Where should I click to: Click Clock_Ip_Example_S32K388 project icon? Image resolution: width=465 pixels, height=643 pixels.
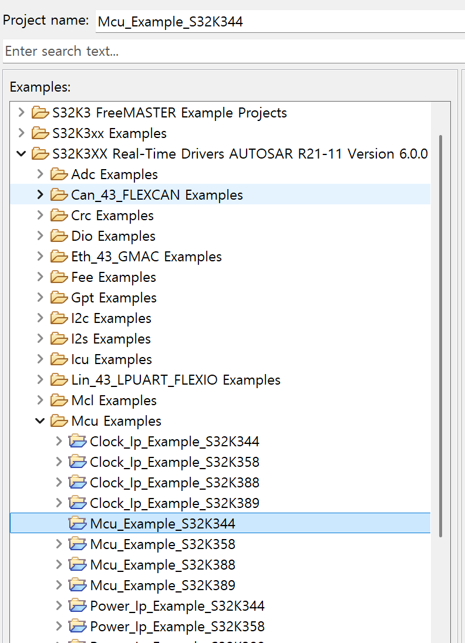[x=77, y=482]
